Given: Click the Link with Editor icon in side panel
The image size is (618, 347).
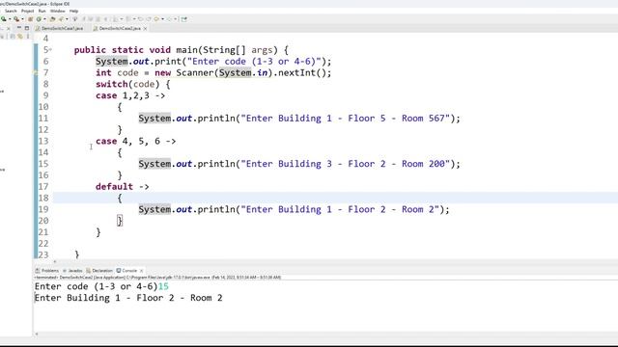Looking at the screenshot, I should point(20,37).
